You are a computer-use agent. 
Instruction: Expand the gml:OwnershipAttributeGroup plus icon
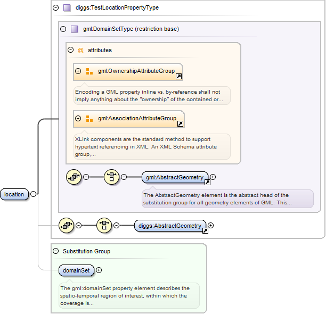tap(78, 71)
